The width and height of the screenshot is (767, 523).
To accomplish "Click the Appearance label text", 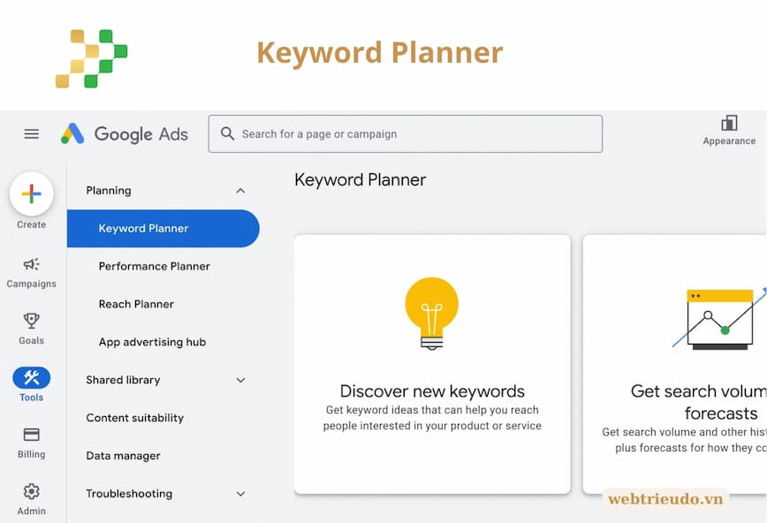I will tap(729, 140).
